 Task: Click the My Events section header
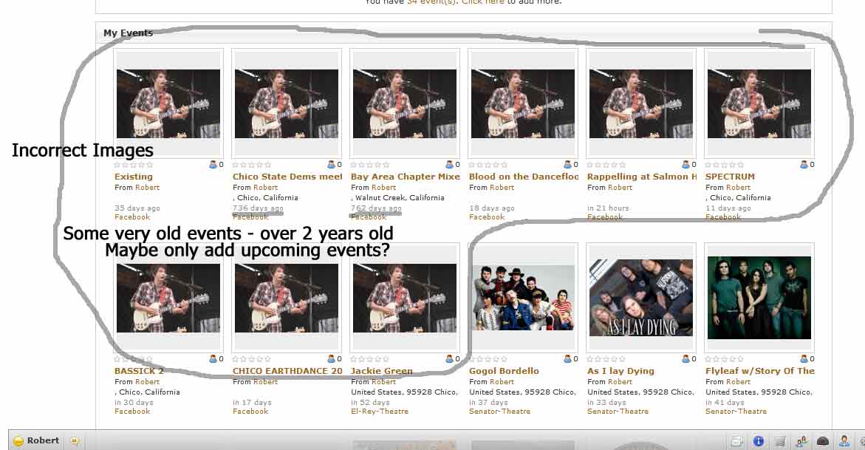click(x=128, y=33)
